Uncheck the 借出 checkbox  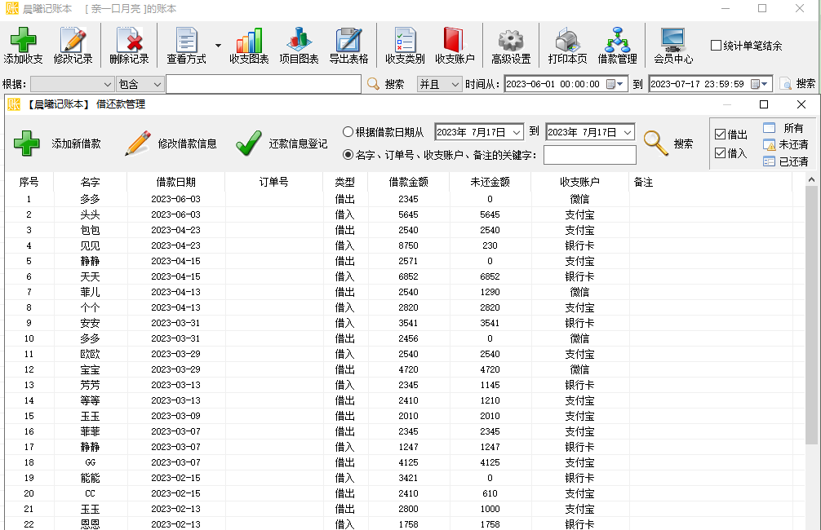point(720,135)
